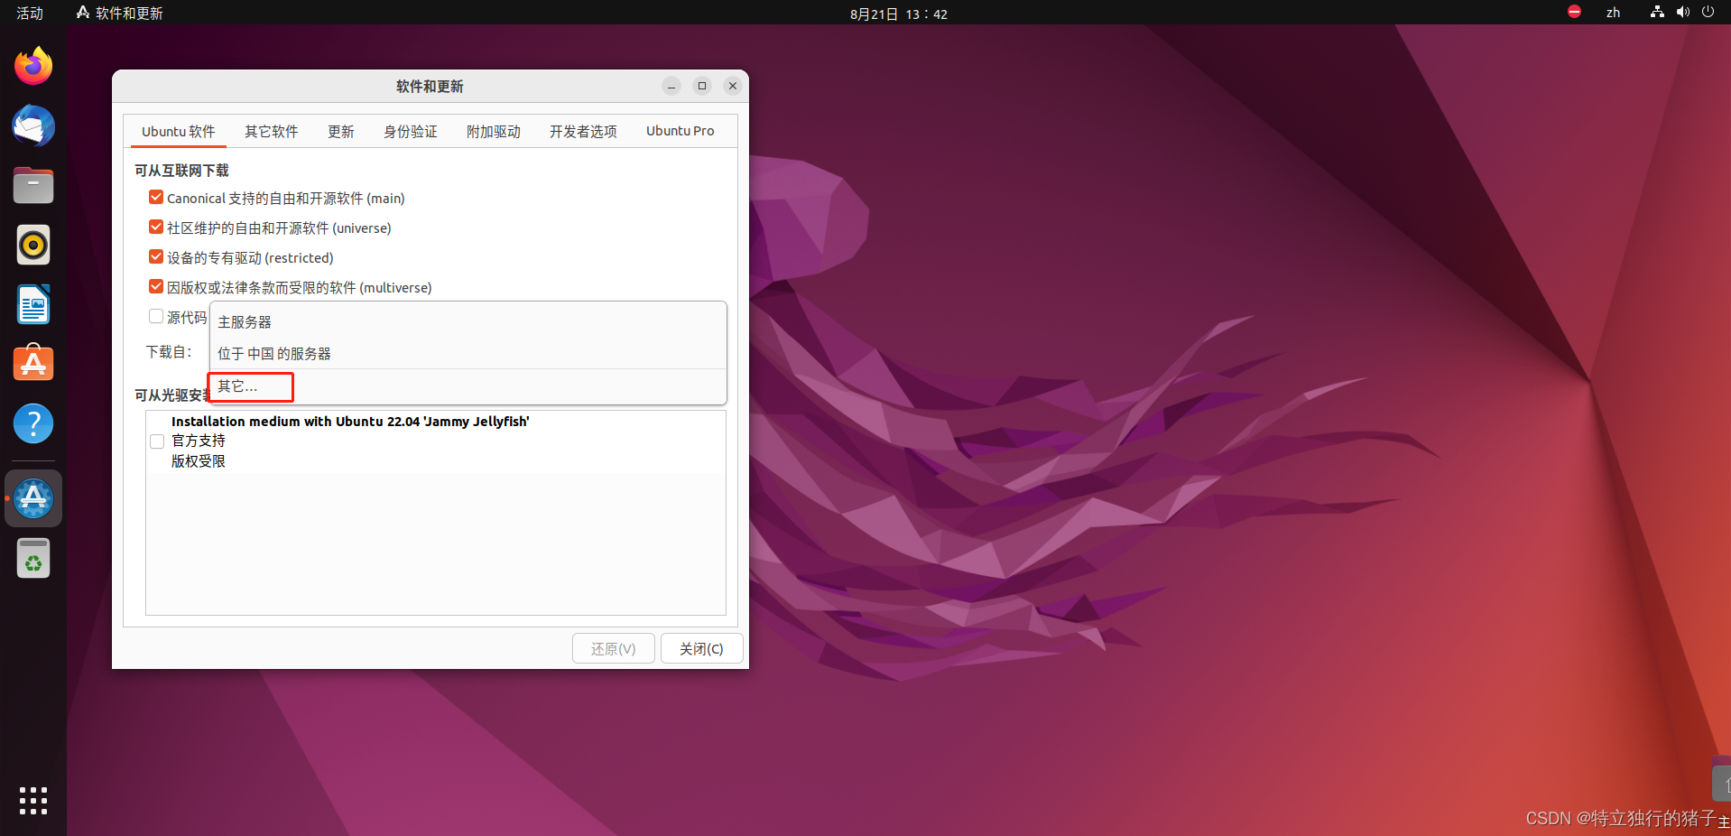Switch to the 附加驱动 tab
Screen dimensions: 1731x836
(x=494, y=132)
